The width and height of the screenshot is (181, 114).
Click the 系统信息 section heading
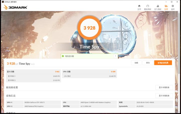click(x=11, y=96)
